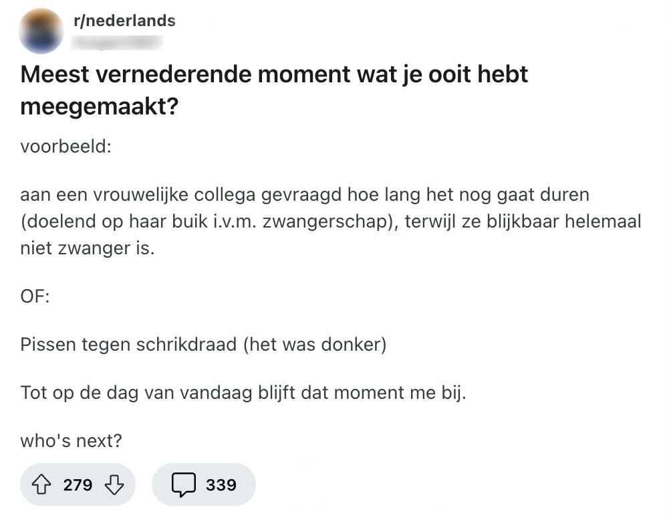Click the speech bubble comment icon
The width and height of the screenshot is (667, 518).
tap(183, 485)
